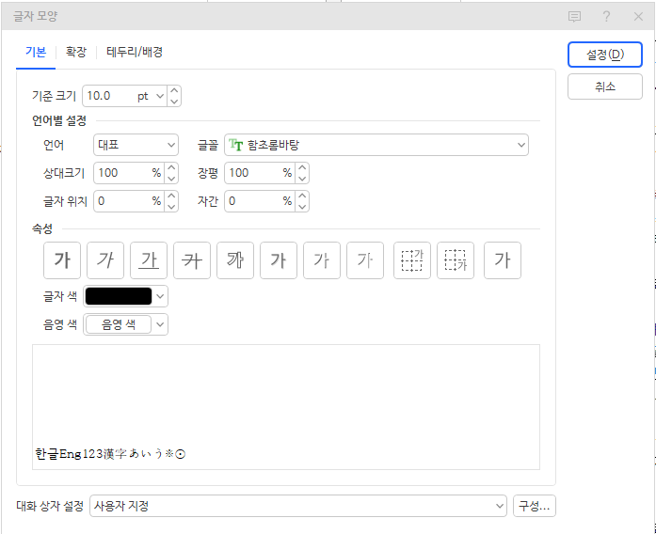Click the note/comment icon in title bar
The height and width of the screenshot is (534, 656).
[x=574, y=17]
